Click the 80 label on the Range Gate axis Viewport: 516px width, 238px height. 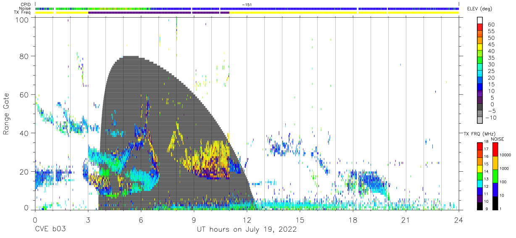click(24, 56)
